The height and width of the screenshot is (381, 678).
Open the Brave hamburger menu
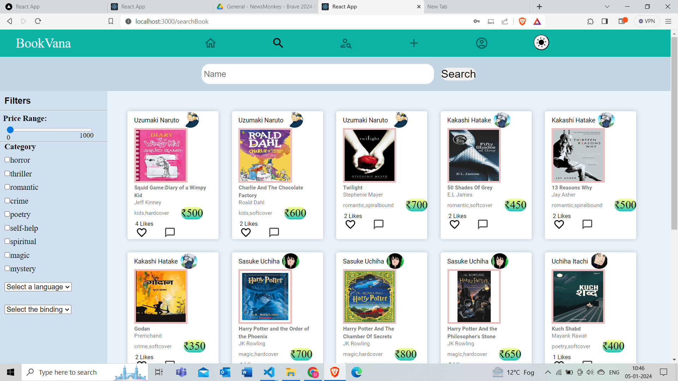(x=668, y=22)
